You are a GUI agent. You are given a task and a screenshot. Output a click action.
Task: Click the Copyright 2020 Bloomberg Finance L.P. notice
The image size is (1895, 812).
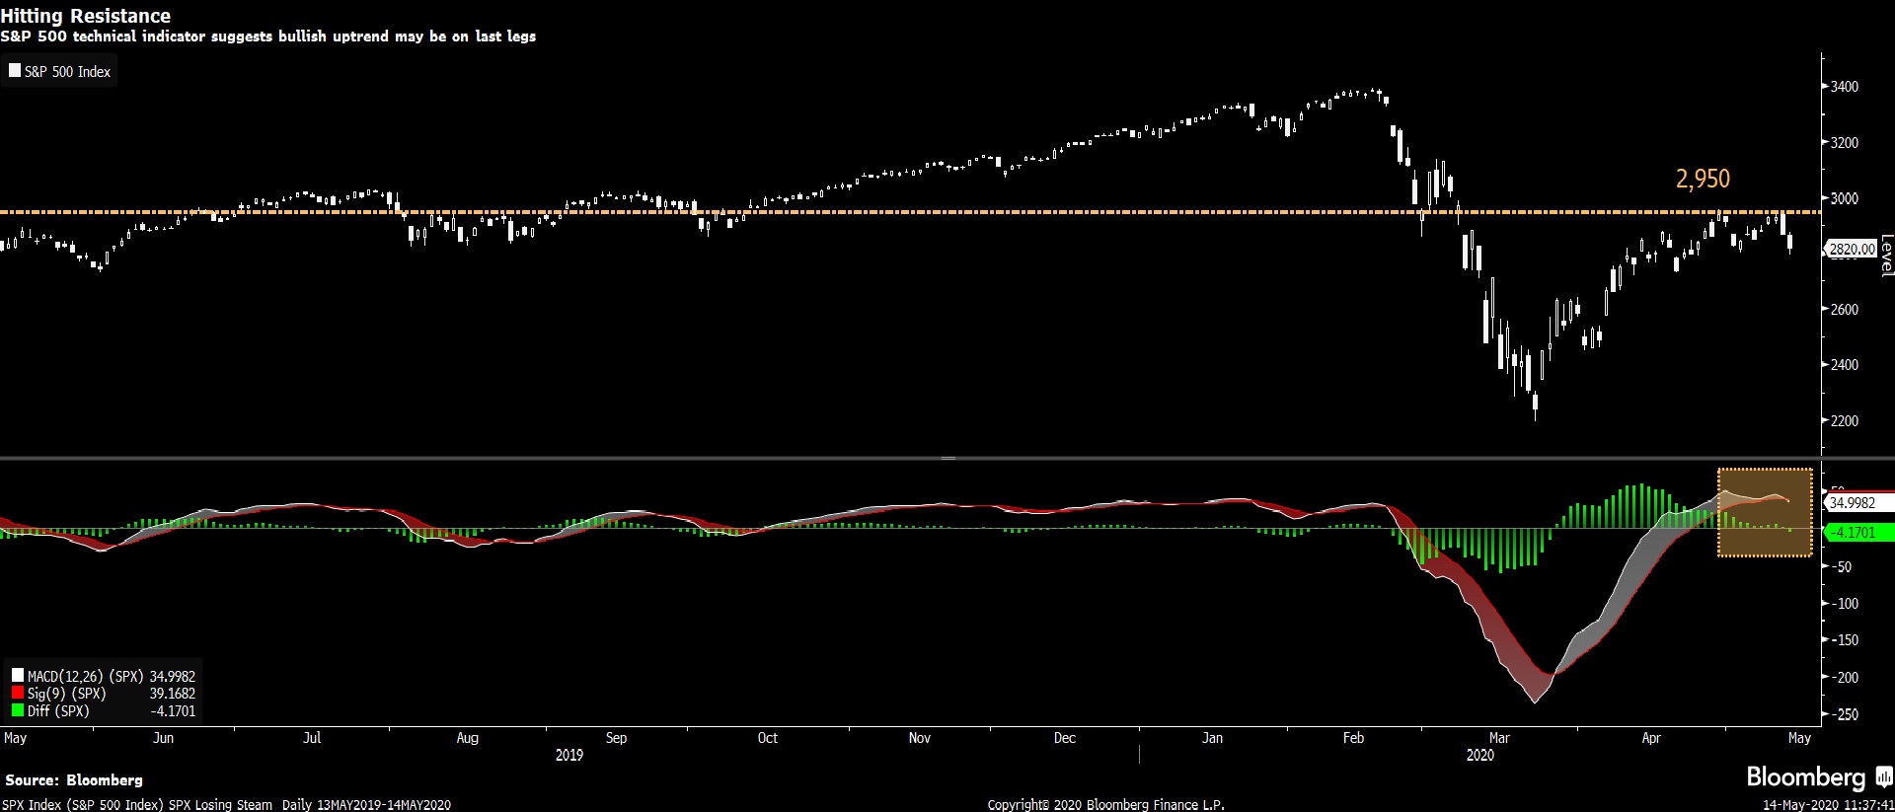point(1105,804)
